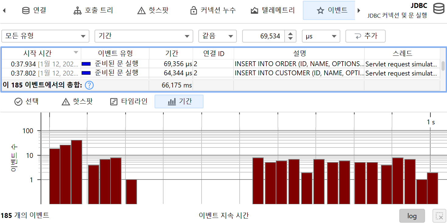Toggle the log axis scale button
Image resolution: width=447 pixels, height=224 pixels.
412,216
